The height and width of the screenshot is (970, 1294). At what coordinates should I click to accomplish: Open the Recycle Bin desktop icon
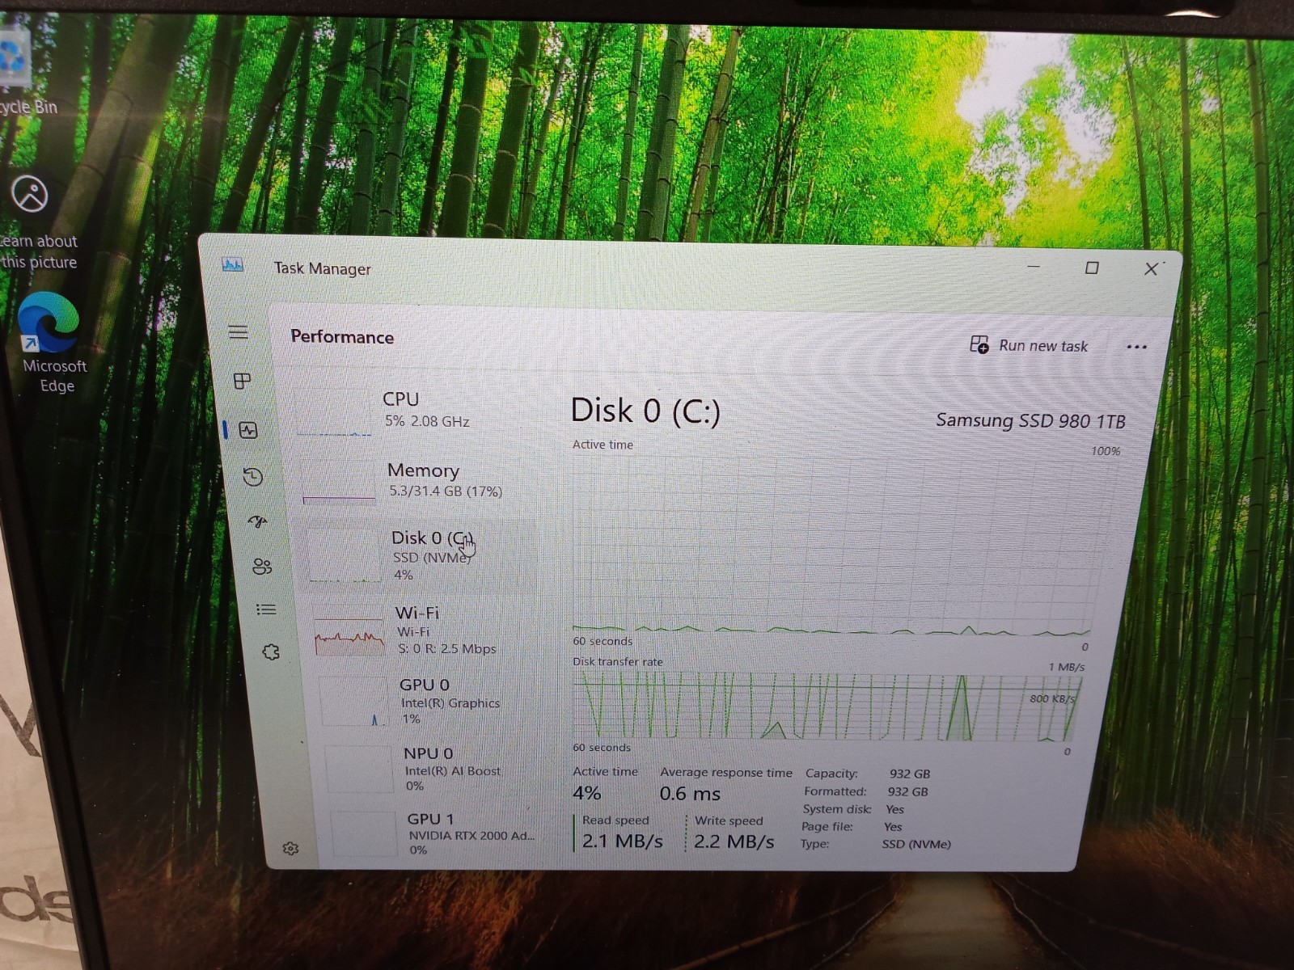click(x=24, y=74)
